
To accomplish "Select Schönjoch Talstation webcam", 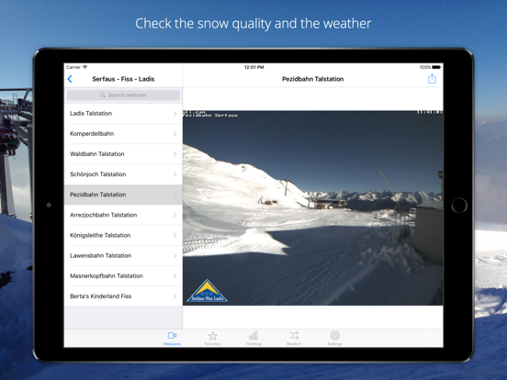I will [123, 174].
